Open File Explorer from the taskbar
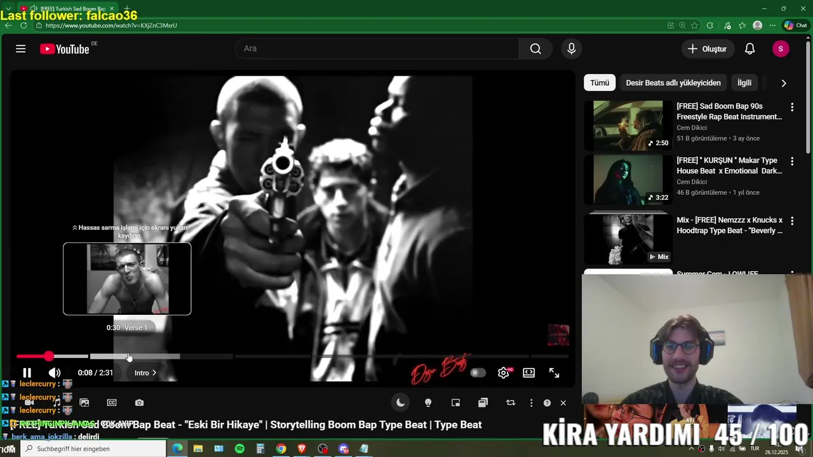Image resolution: width=813 pixels, height=457 pixels. click(198, 449)
